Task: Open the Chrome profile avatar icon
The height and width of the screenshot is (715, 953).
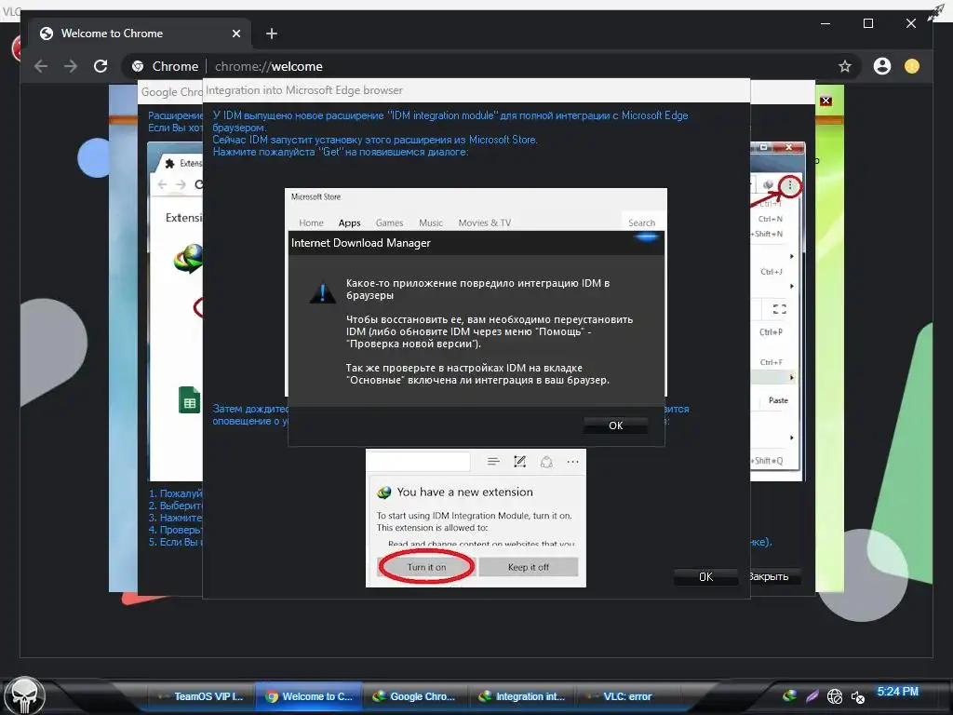Action: [882, 66]
